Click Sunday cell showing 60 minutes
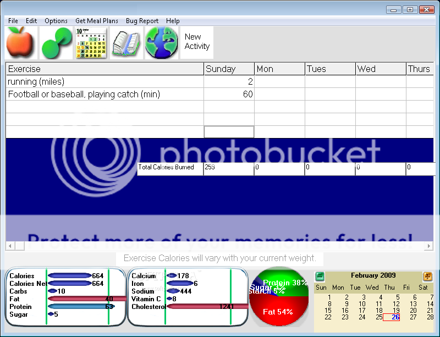The image size is (440, 337). coord(229,95)
